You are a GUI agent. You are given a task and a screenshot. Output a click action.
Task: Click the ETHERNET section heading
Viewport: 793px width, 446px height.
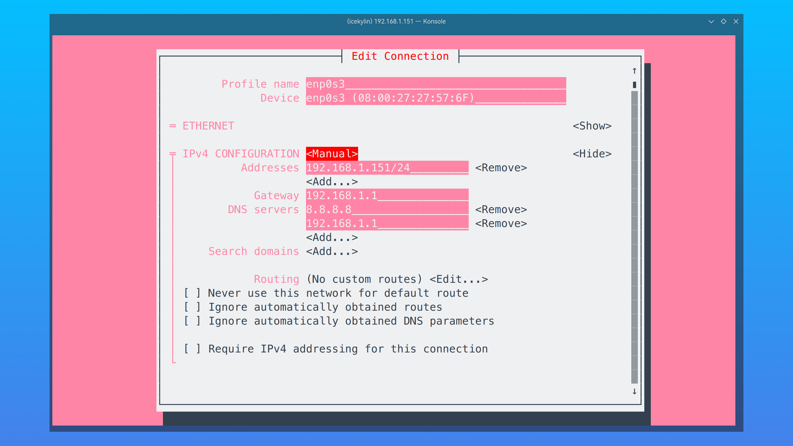click(208, 126)
